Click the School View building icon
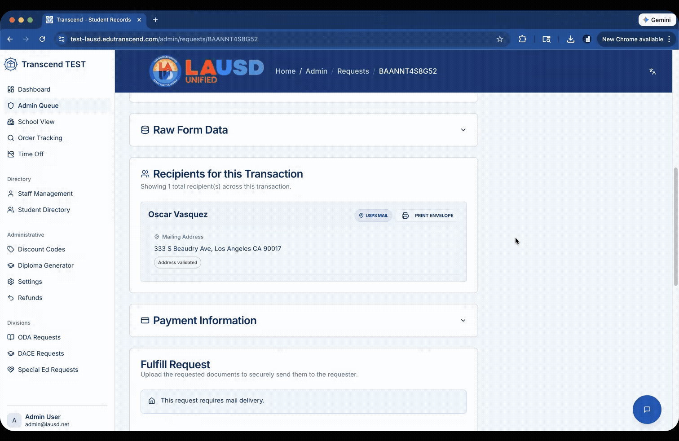Screen dimensions: 679x441 coord(11,122)
